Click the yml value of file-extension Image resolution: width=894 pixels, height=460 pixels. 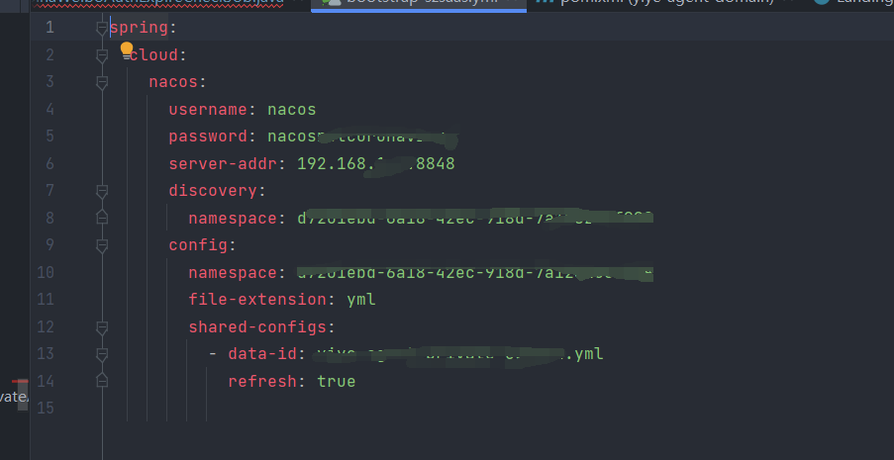click(x=361, y=300)
